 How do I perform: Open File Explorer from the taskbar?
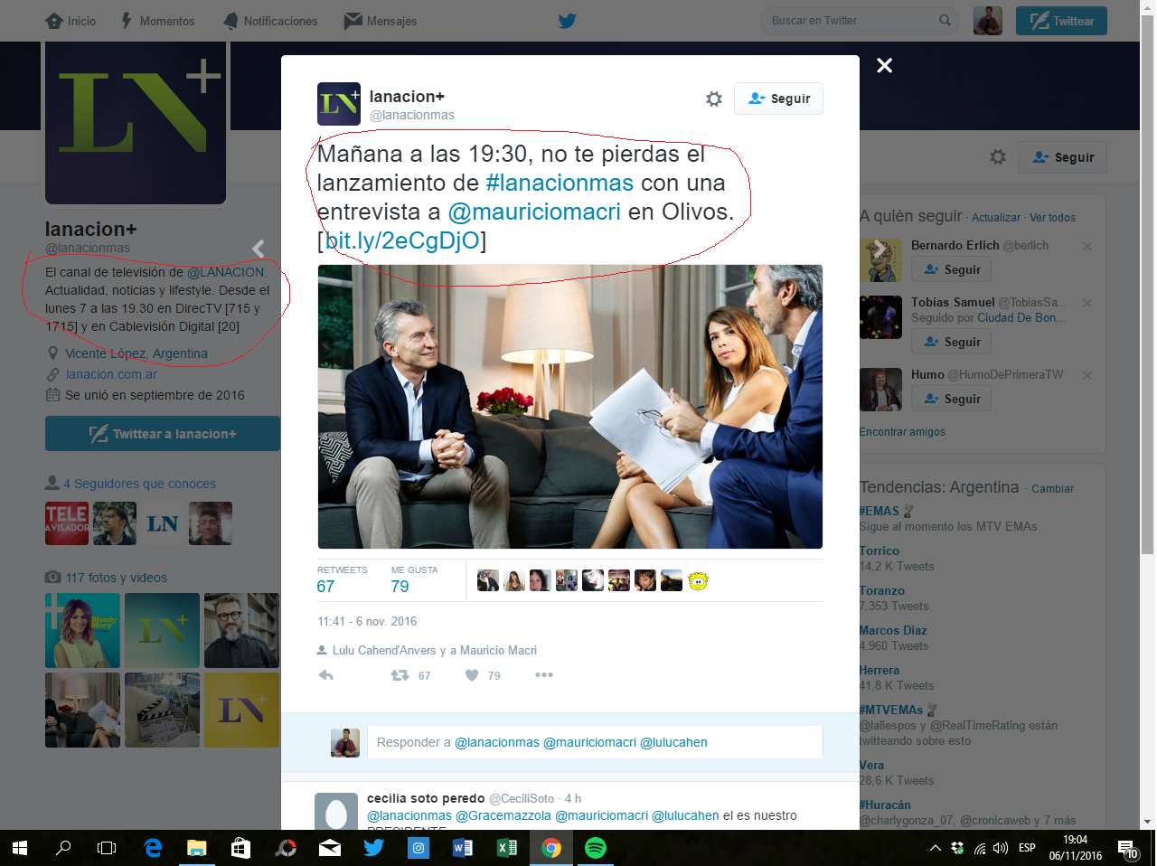[197, 848]
